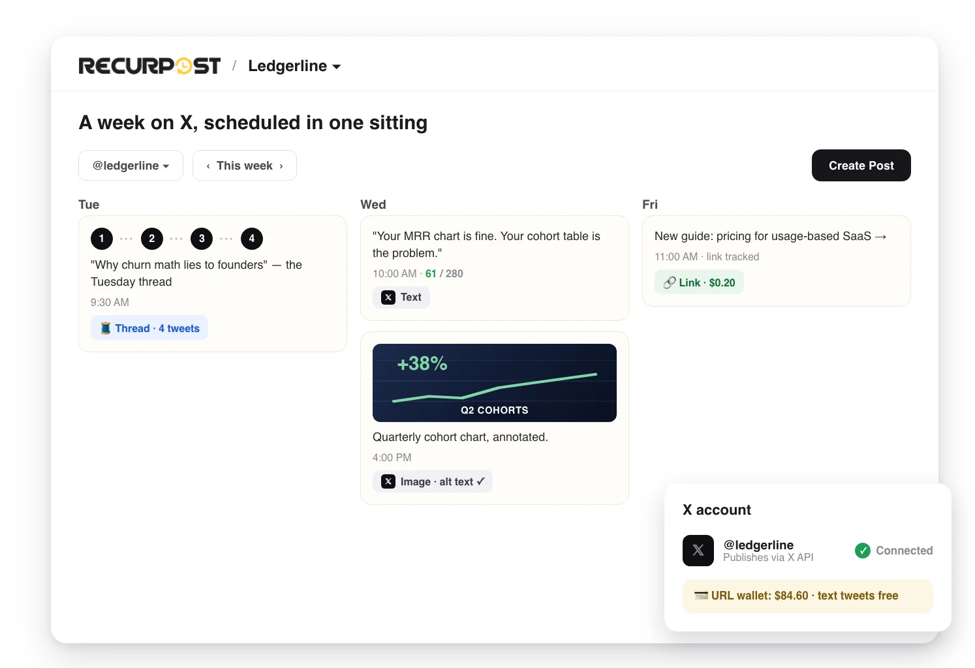
Task: Select thread step 1 circle
Action: 102,239
